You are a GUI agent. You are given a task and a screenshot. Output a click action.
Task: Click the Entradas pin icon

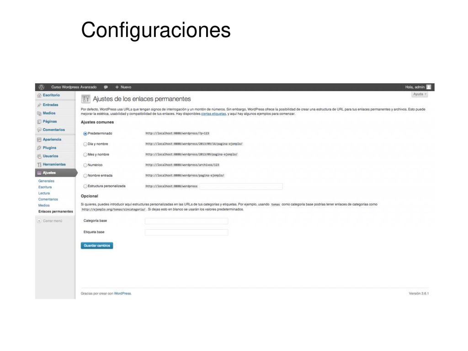coord(39,105)
